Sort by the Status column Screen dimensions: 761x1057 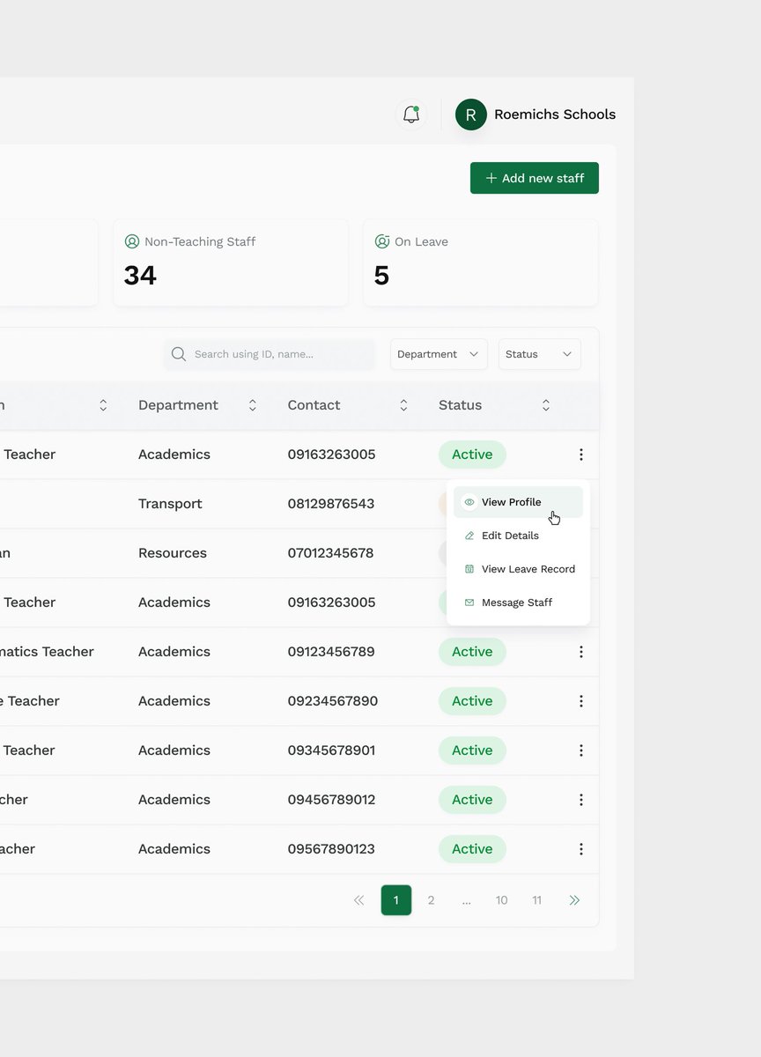546,405
